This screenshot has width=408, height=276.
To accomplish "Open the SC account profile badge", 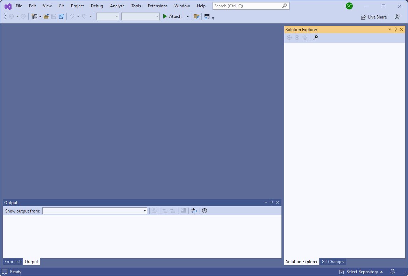I will click(x=349, y=6).
